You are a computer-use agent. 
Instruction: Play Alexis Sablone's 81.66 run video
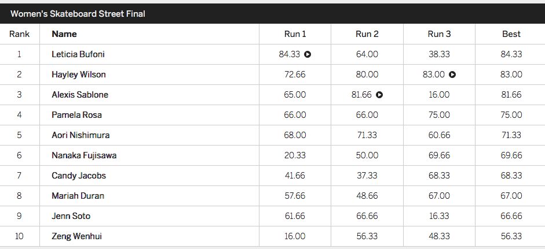379,95
